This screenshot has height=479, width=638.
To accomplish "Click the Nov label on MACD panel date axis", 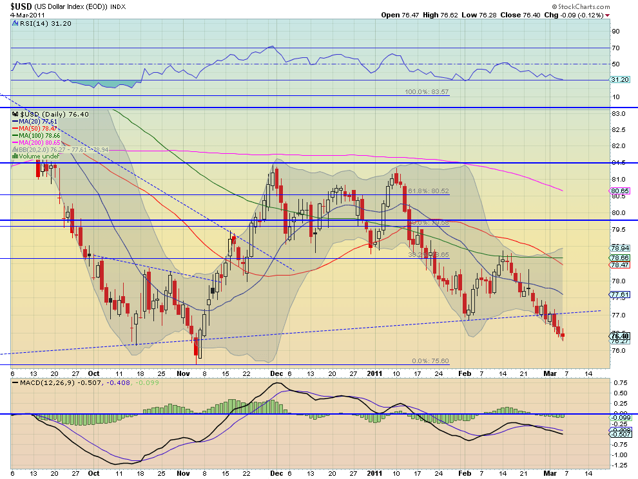I will (x=183, y=473).
